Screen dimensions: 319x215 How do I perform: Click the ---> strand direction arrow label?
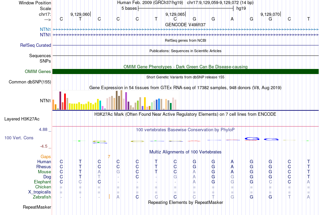47,20
